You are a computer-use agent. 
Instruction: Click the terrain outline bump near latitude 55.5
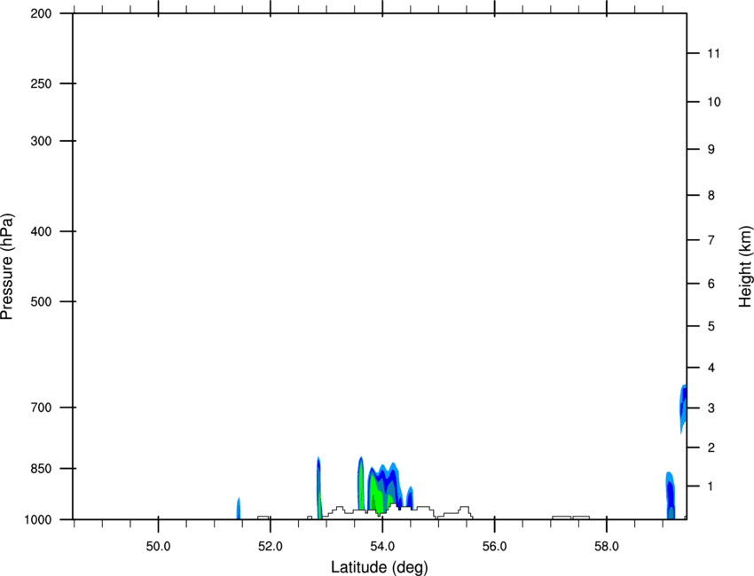click(x=464, y=512)
